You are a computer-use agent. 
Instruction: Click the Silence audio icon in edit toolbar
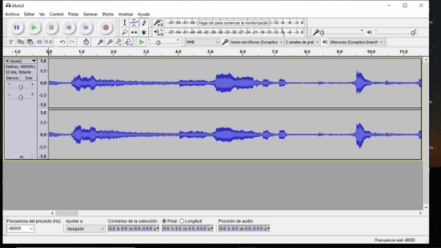(49, 42)
